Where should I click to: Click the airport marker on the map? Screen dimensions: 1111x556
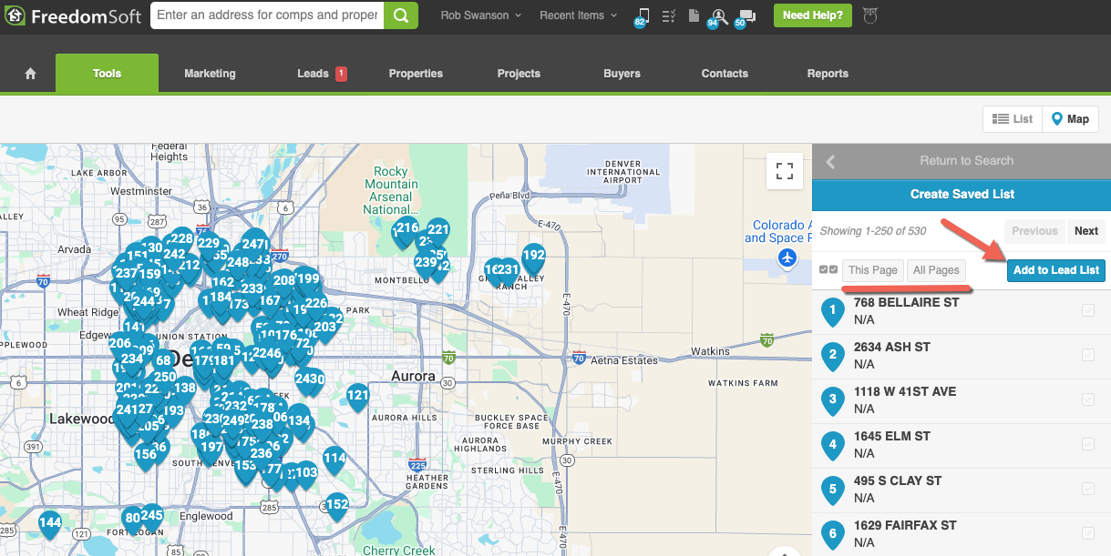788,259
